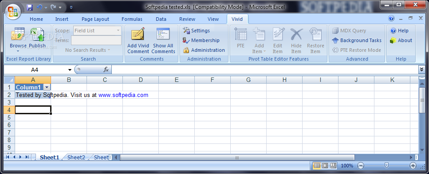Screen dimensions: 429x174
Task: Switch to Sheet2 tab
Action: pos(76,157)
